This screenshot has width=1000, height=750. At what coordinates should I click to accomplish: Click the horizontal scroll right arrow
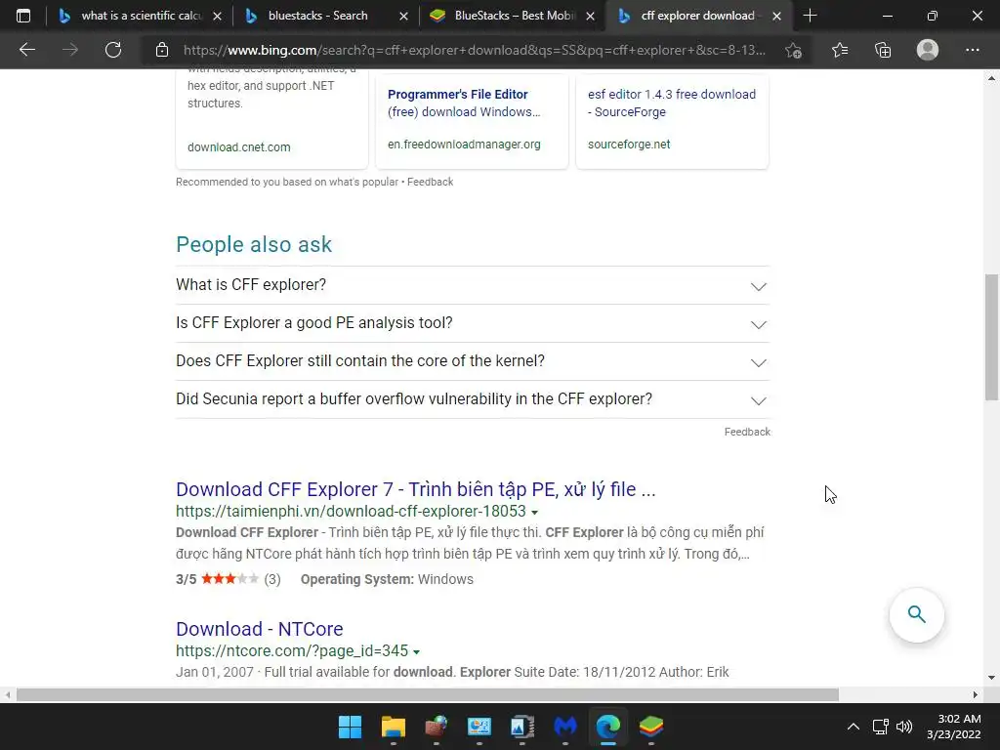tap(976, 694)
